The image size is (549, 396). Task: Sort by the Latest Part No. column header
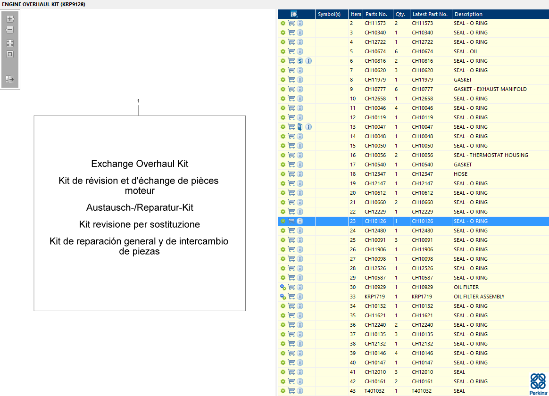(x=431, y=14)
